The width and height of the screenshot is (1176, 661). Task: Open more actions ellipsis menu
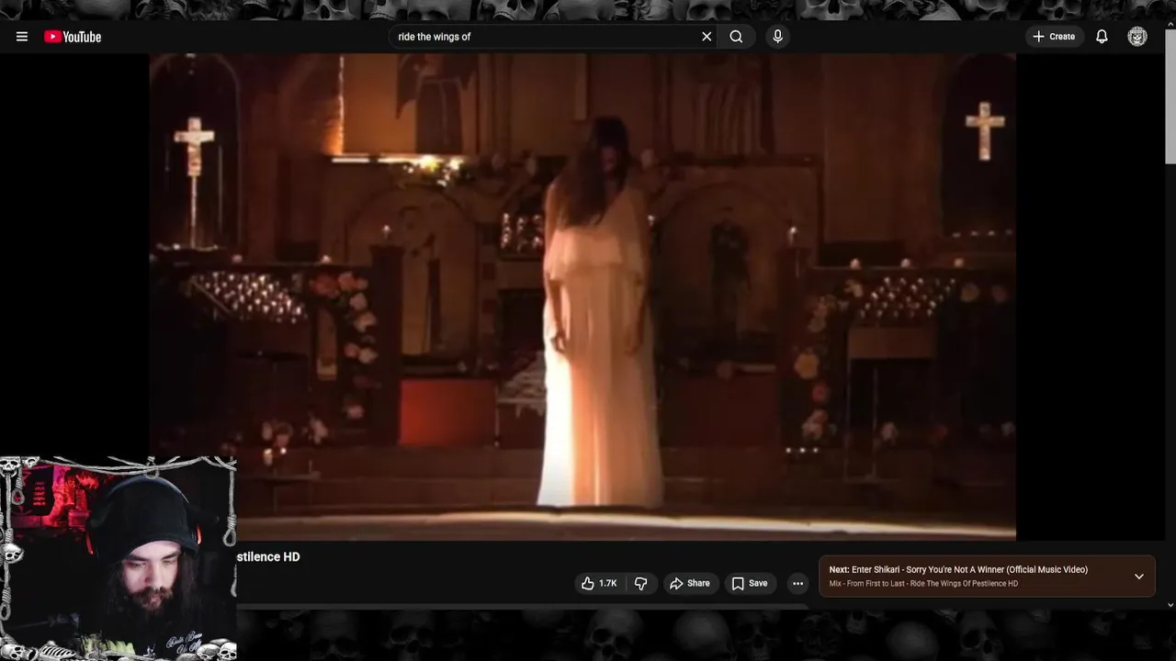[x=797, y=583]
